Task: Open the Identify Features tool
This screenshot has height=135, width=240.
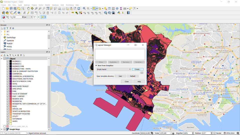Action: 84,8
